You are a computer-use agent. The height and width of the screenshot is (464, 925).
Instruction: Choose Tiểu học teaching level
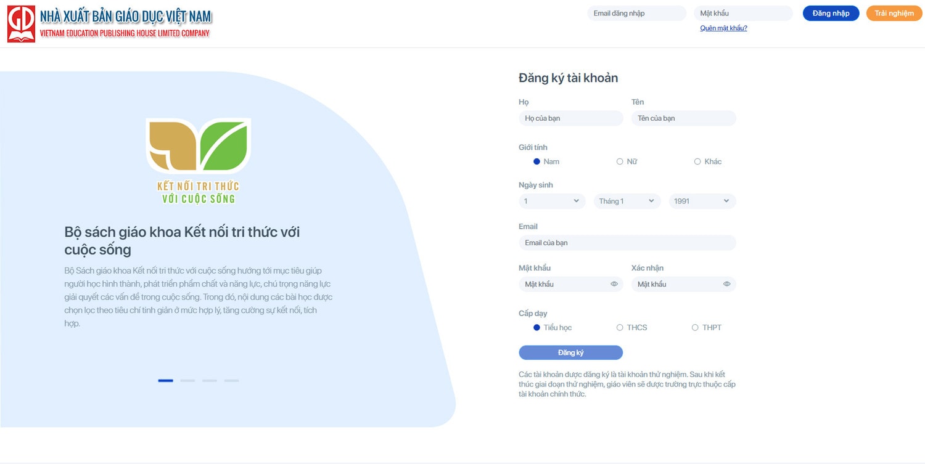click(536, 327)
